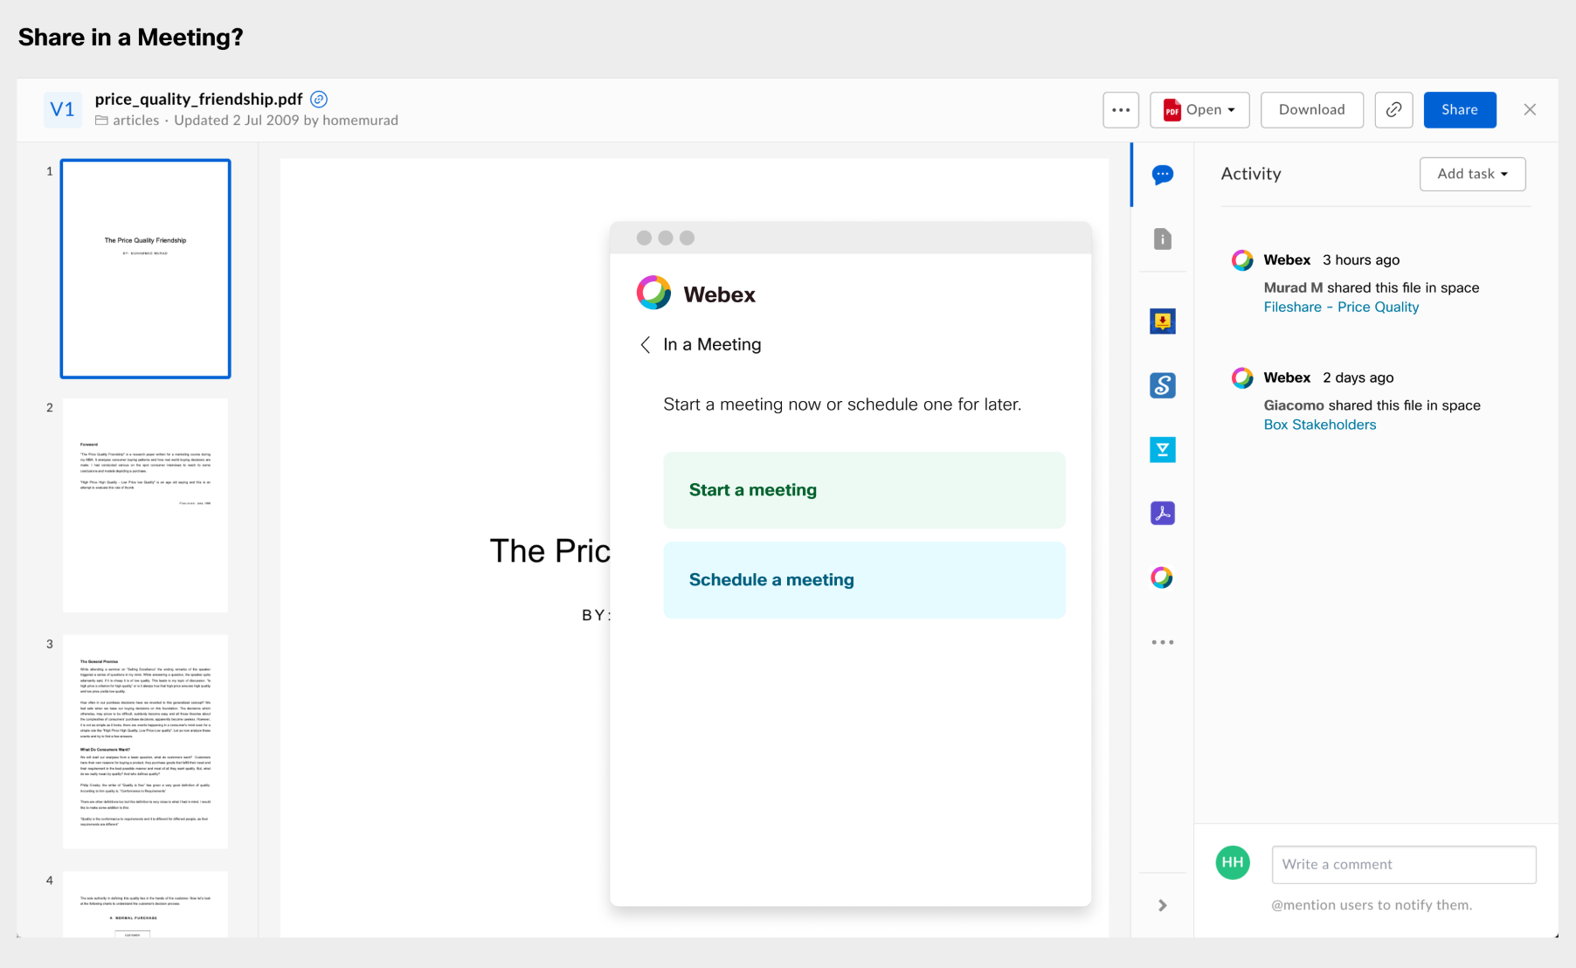This screenshot has width=1576, height=968.
Task: Open the more options ellipsis menu
Action: (1121, 110)
